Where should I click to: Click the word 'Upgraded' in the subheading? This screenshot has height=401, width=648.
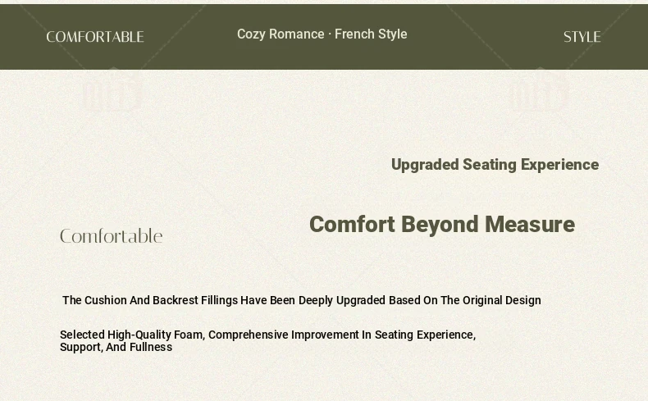(x=425, y=165)
